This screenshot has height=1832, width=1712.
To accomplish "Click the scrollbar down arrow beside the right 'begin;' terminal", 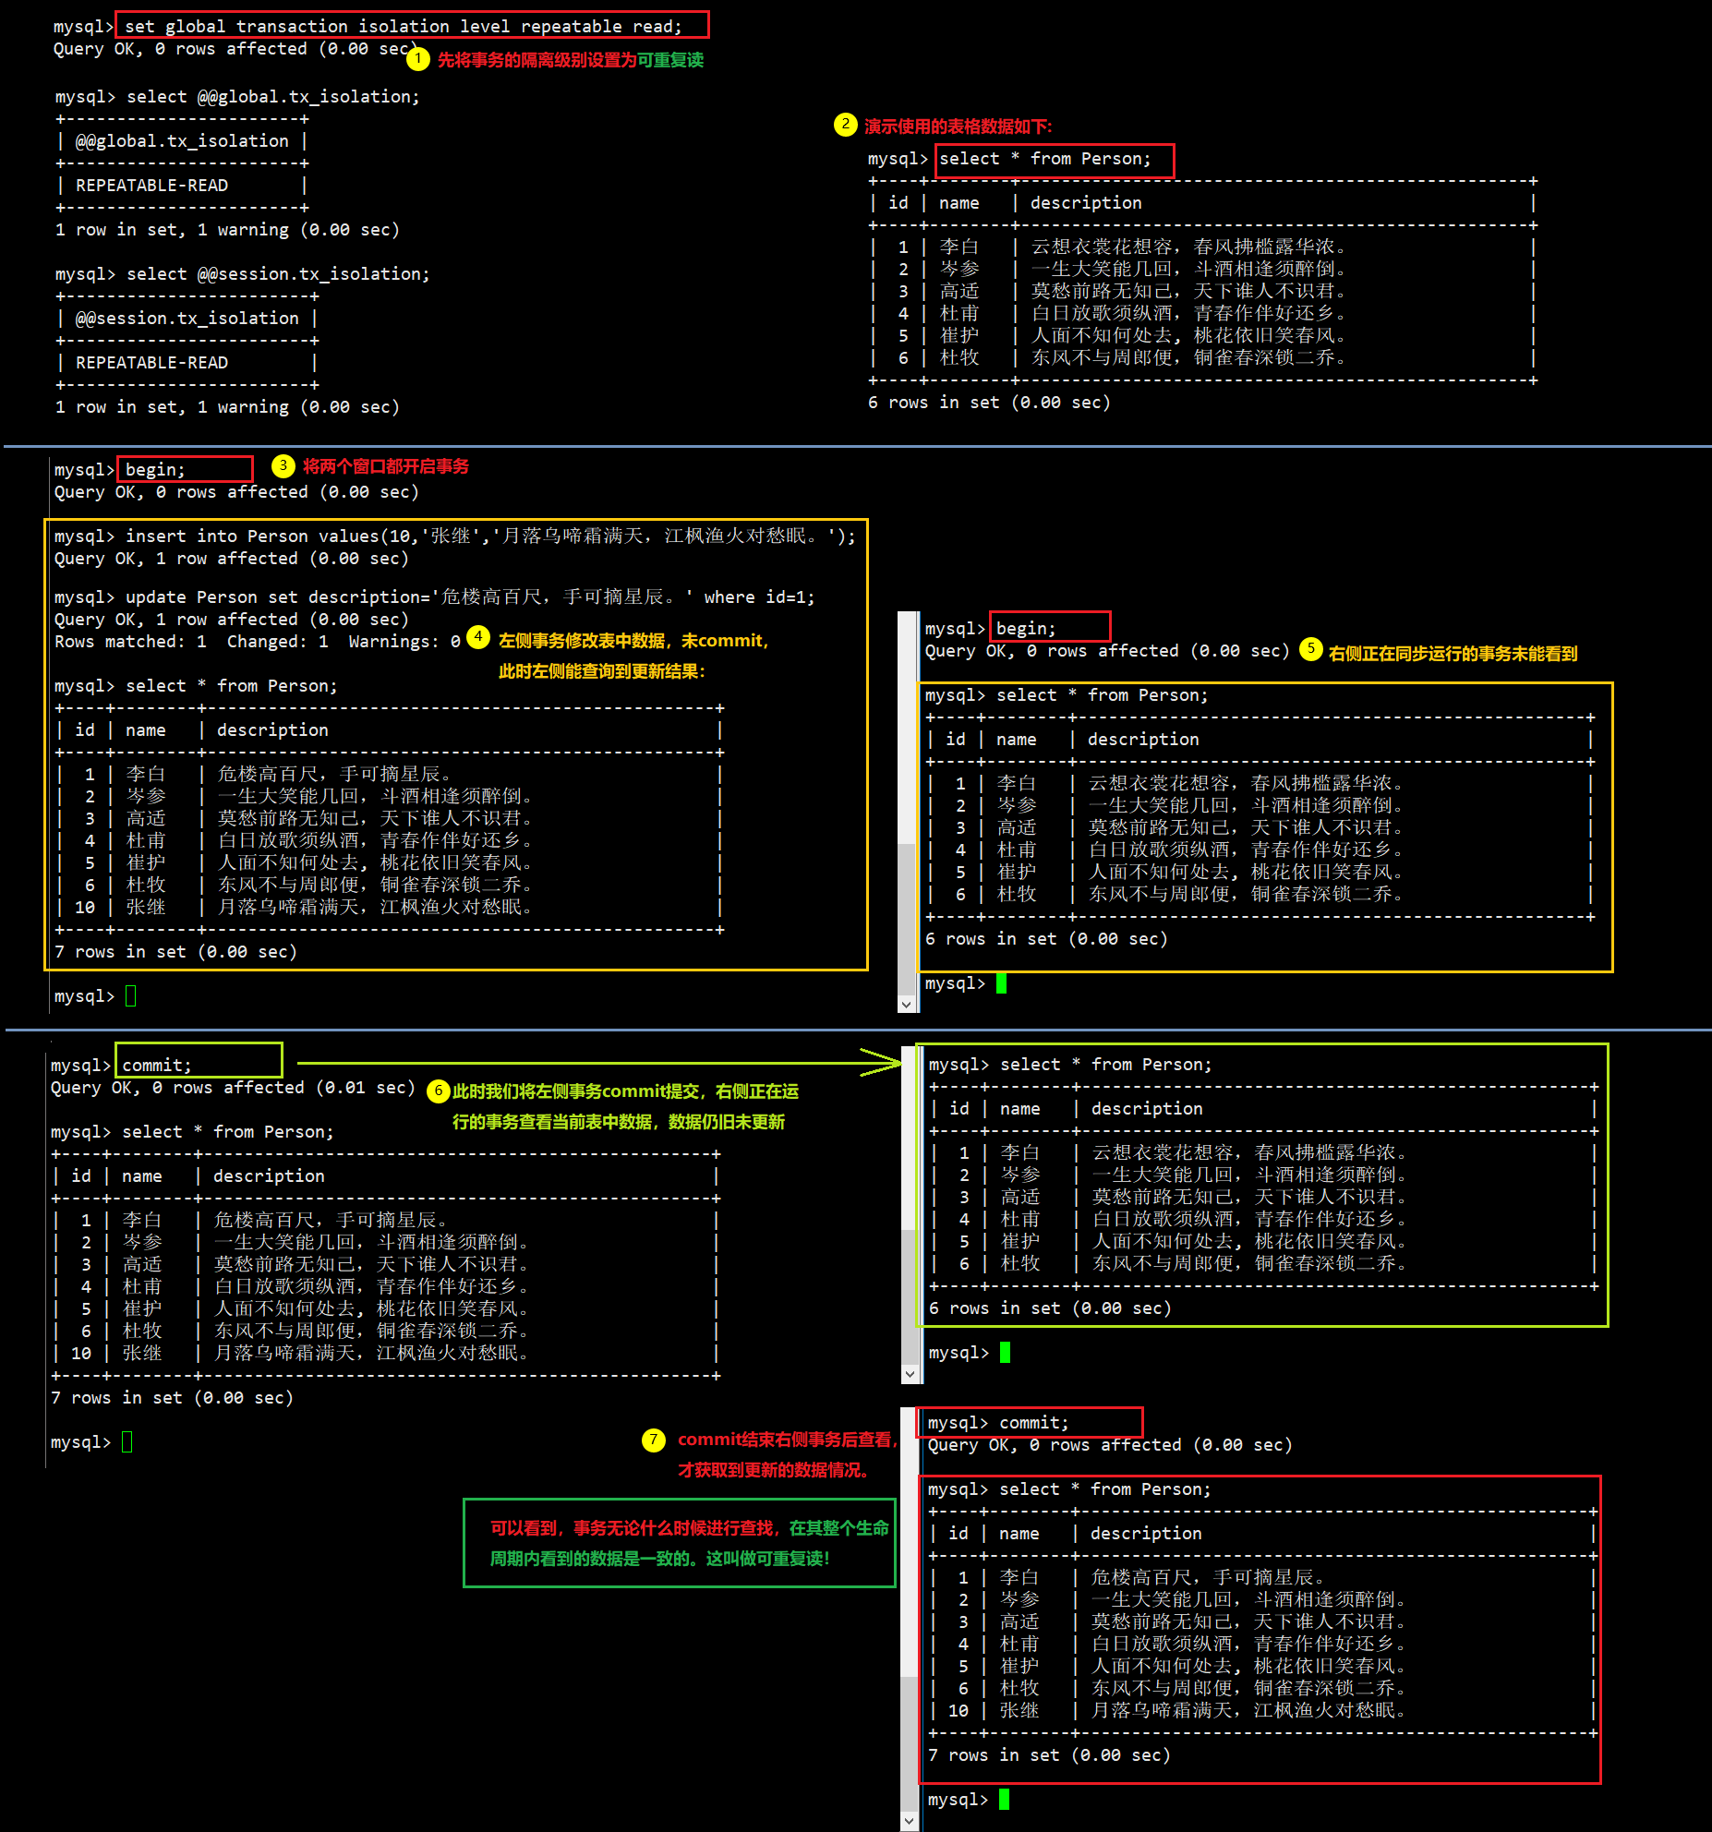I will tap(907, 1005).
